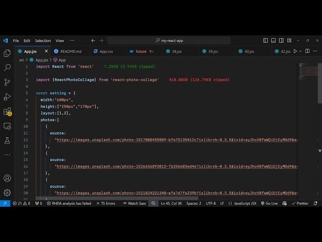322x242 pixels.
Task: Click the RHDA analysis has failed message
Action: point(71,203)
